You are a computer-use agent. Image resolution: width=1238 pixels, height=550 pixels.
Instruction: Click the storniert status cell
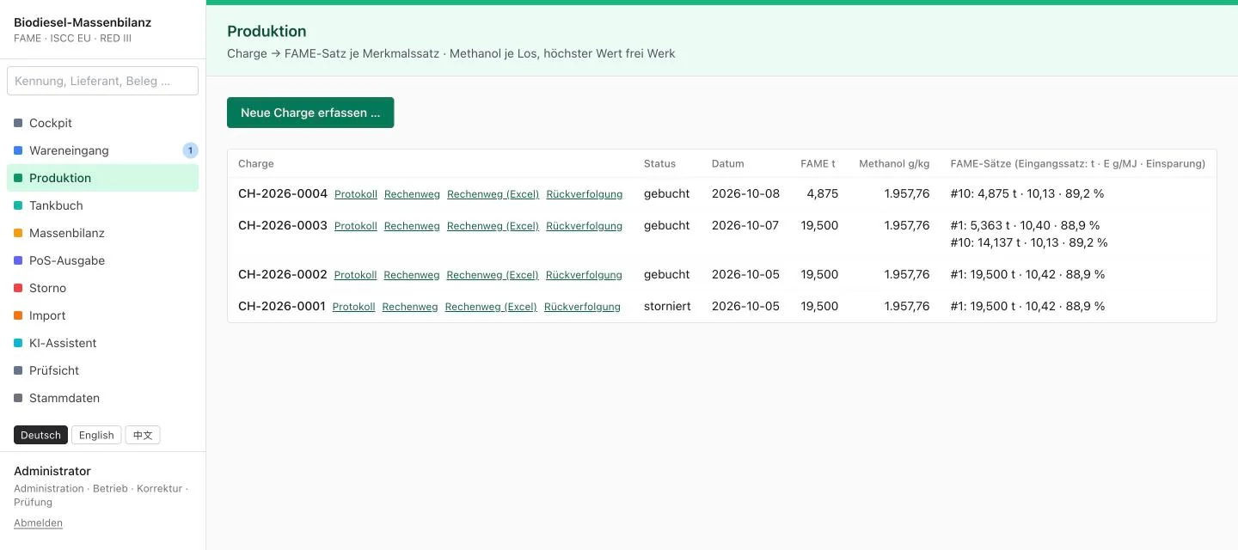[x=667, y=306]
